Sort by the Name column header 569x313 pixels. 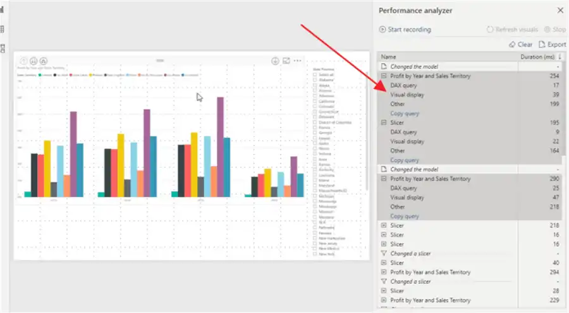tap(388, 57)
